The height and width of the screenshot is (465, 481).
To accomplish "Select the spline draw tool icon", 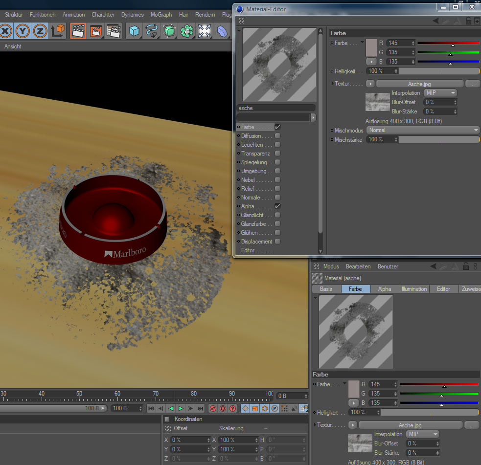I will click(x=152, y=31).
